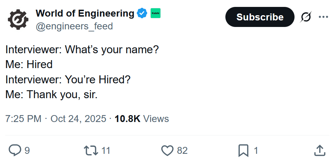Image resolution: width=336 pixels, height=159 pixels.
Task: Toggle the Bookmark icon
Action: tap(243, 150)
